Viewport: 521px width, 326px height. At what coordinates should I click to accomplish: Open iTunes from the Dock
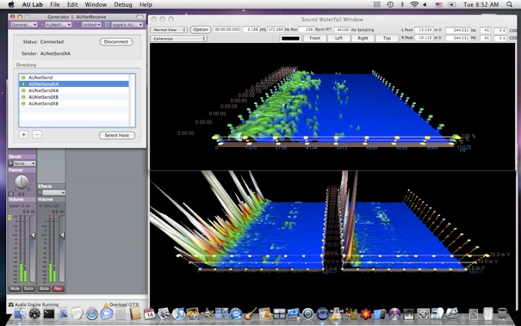[x=179, y=313]
